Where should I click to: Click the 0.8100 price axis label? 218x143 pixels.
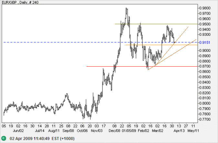pos(205,98)
